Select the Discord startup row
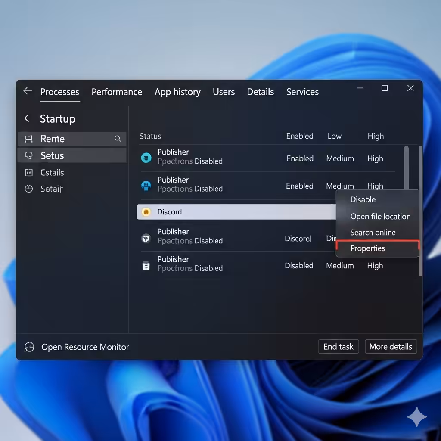Image resolution: width=441 pixels, height=441 pixels. 236,212
